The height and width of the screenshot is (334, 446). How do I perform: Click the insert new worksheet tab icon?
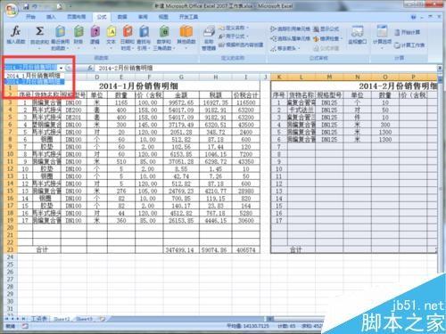[102, 319]
